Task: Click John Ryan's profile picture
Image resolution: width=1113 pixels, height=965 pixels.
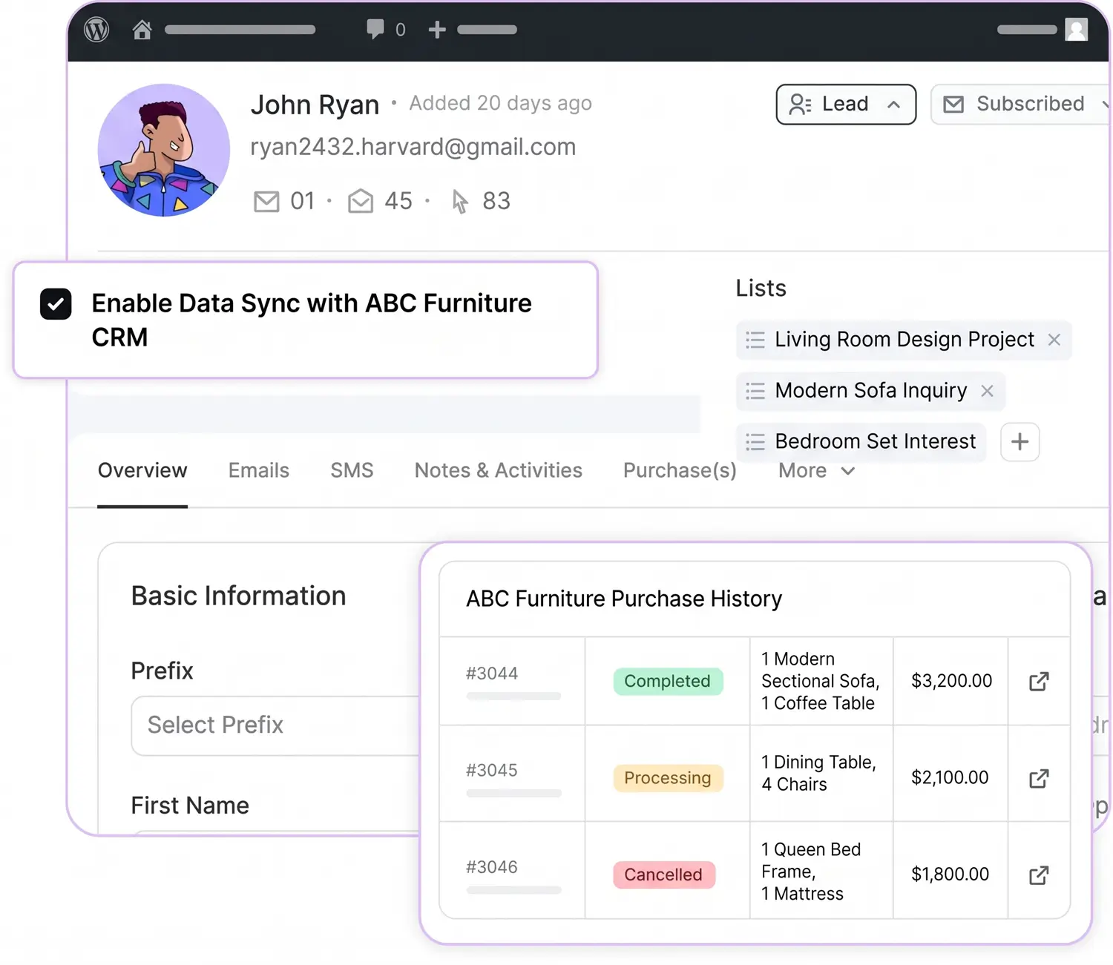Action: click(164, 150)
